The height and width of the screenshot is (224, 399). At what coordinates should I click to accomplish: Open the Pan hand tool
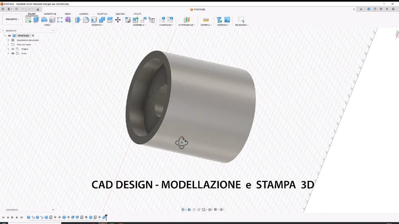(194, 210)
